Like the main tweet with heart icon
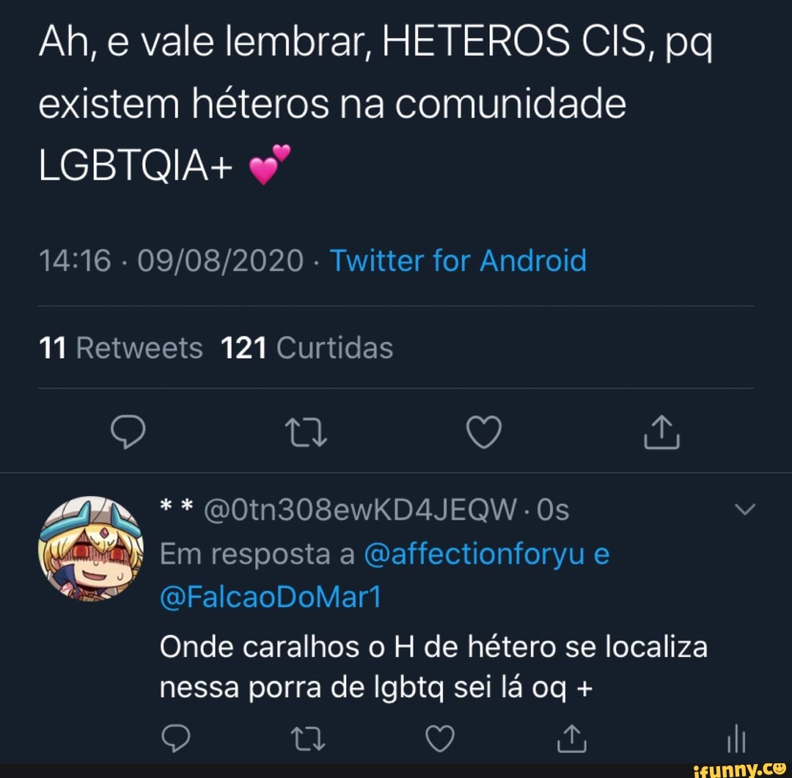The image size is (792, 778). pos(484,432)
